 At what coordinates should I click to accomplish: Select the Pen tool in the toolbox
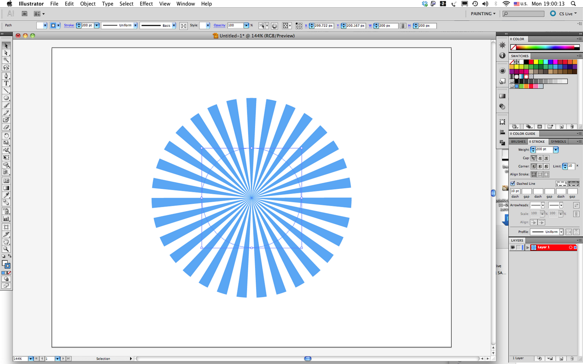point(6,76)
